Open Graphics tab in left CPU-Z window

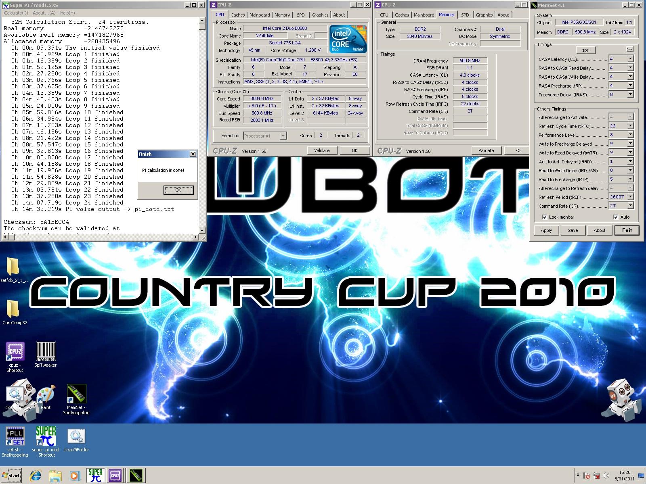pos(320,15)
